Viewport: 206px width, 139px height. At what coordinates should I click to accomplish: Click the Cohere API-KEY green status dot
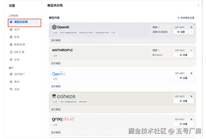(191, 96)
